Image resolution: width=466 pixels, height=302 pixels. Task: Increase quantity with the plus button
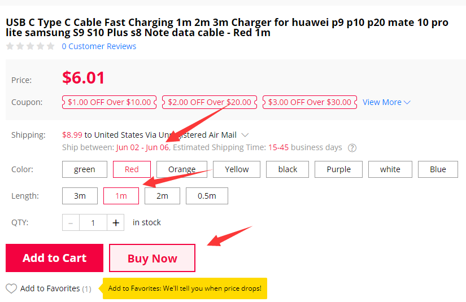point(116,223)
